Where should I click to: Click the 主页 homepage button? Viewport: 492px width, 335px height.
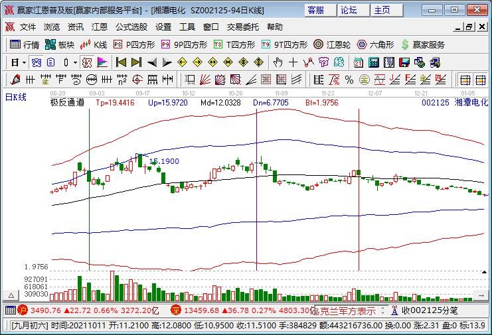click(387, 10)
